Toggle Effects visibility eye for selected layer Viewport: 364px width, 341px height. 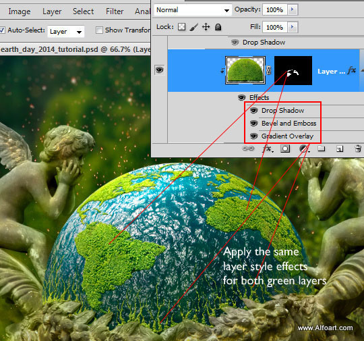point(242,97)
